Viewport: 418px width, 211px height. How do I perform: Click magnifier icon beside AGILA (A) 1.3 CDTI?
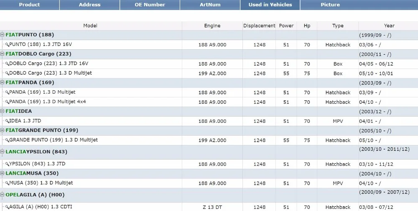tap(7, 207)
